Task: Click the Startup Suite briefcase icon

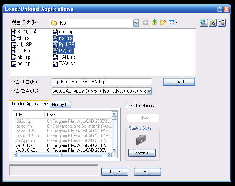Action: [140, 139]
